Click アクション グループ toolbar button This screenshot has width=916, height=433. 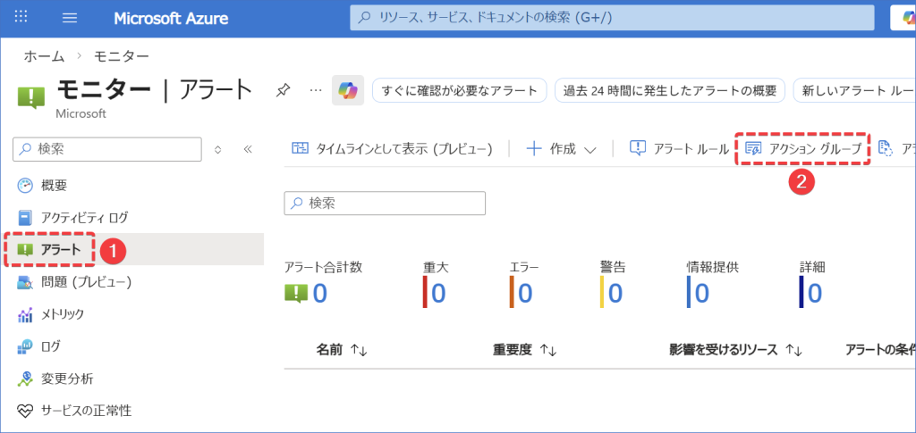(803, 149)
